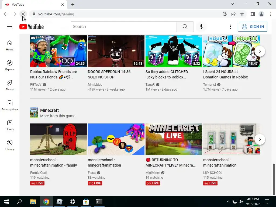Open Explore in the sidebar

coord(10,65)
